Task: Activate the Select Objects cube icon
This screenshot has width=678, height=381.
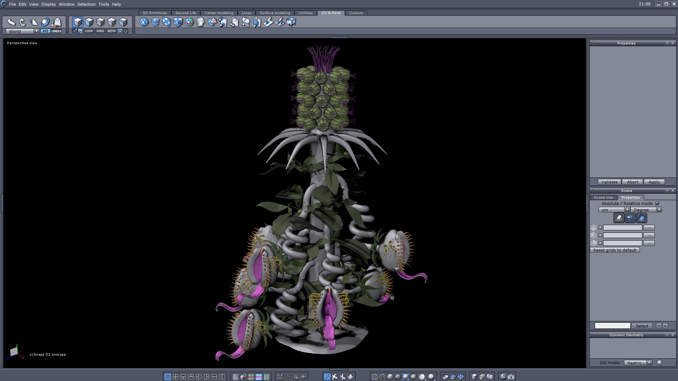Action: point(78,22)
